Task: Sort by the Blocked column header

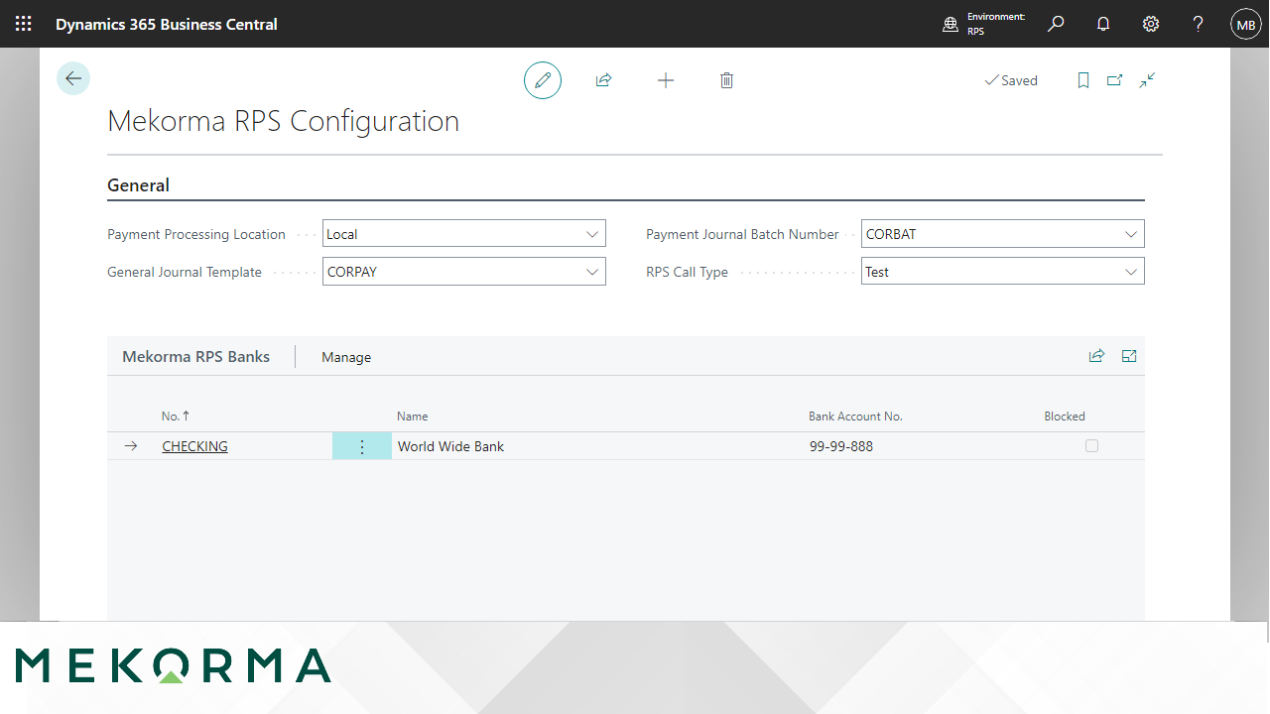Action: coord(1065,416)
